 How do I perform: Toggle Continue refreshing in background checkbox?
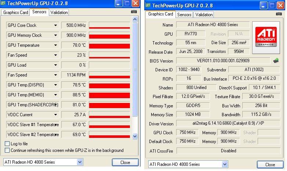[x=7, y=150]
